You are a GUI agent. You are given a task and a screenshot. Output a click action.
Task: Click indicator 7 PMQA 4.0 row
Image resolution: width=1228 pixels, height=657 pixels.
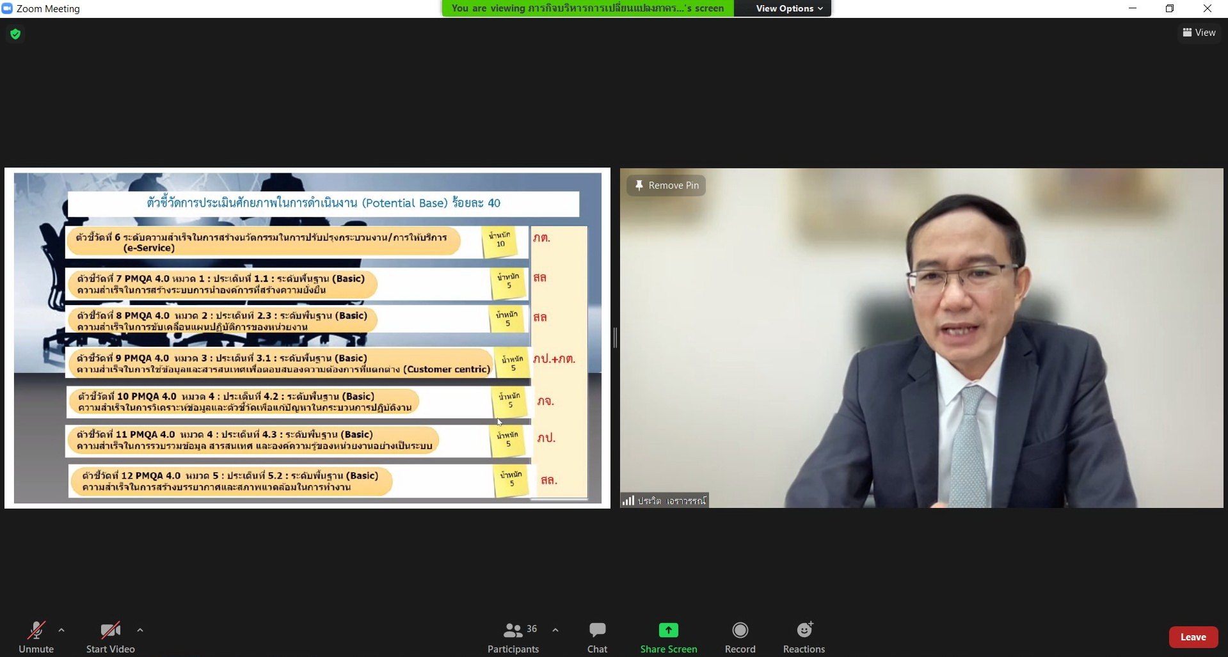tap(222, 284)
